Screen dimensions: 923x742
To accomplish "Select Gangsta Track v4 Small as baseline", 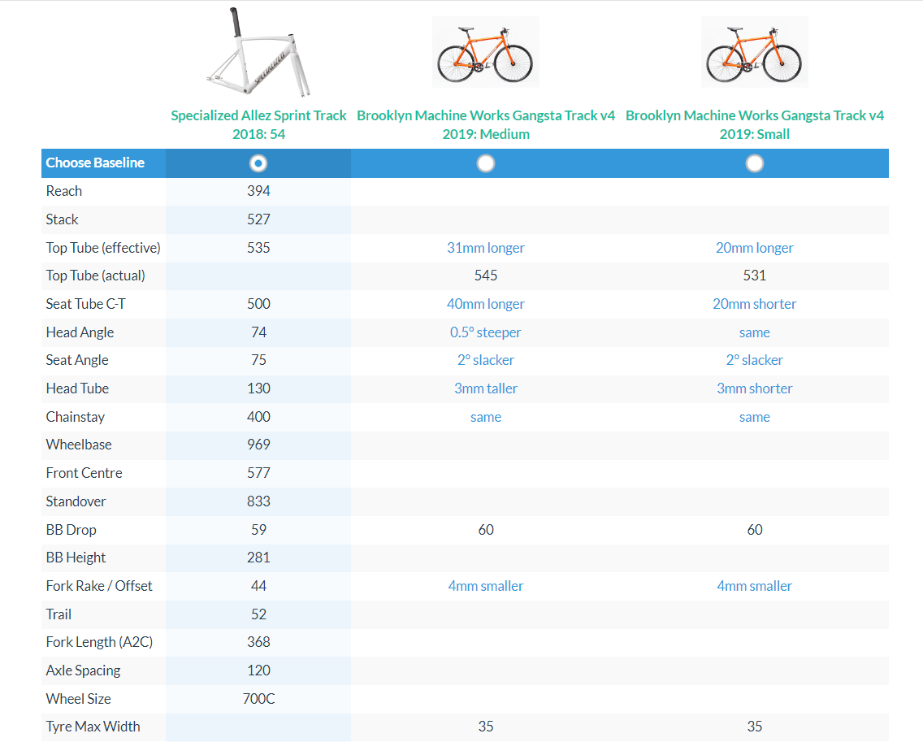I will coord(755,163).
